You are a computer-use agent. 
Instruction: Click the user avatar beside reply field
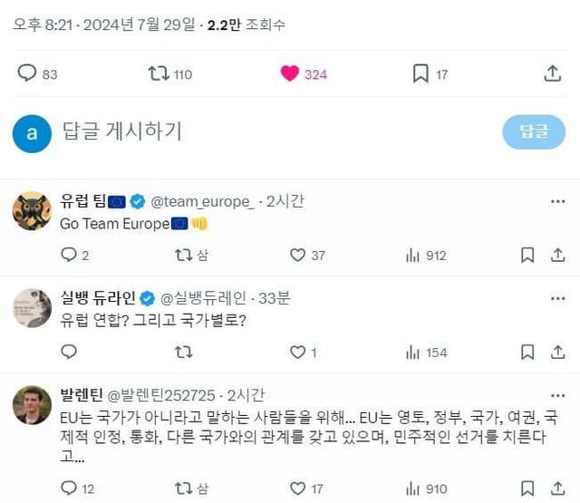click(32, 132)
